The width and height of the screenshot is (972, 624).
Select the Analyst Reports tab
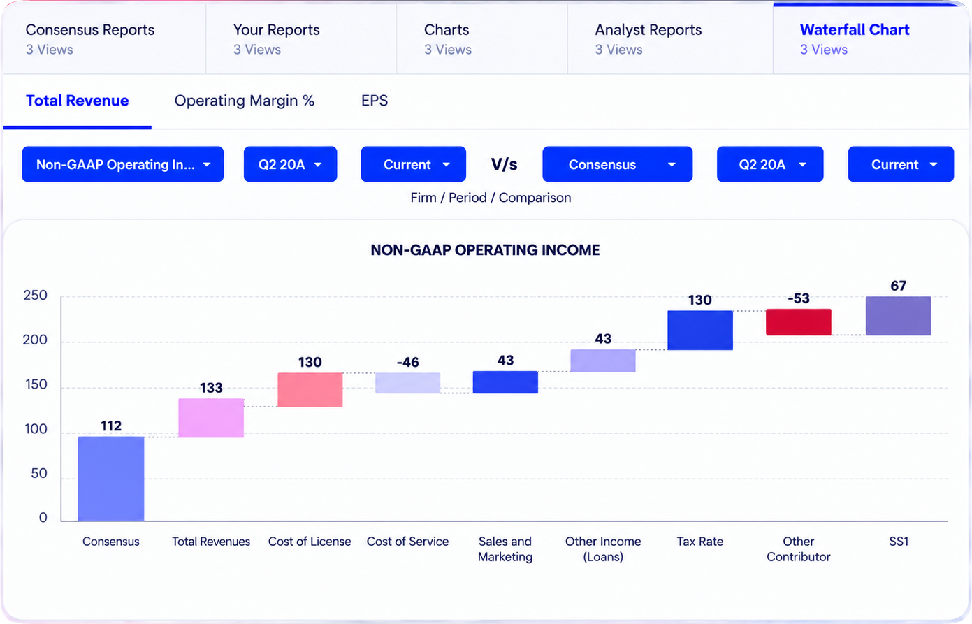[670, 39]
